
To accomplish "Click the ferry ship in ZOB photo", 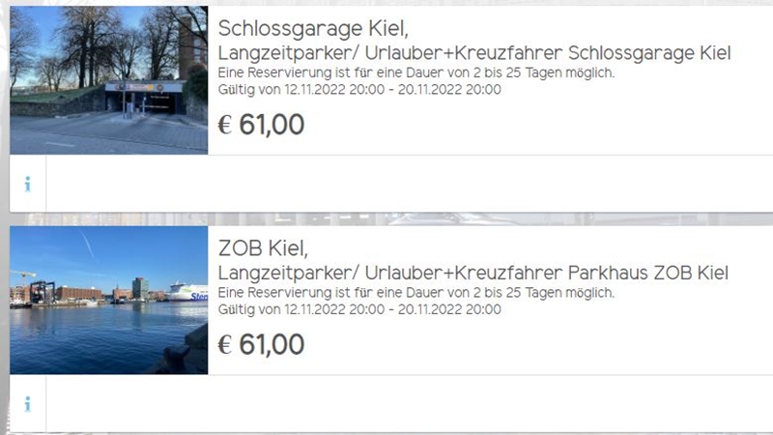I will pos(188,292).
